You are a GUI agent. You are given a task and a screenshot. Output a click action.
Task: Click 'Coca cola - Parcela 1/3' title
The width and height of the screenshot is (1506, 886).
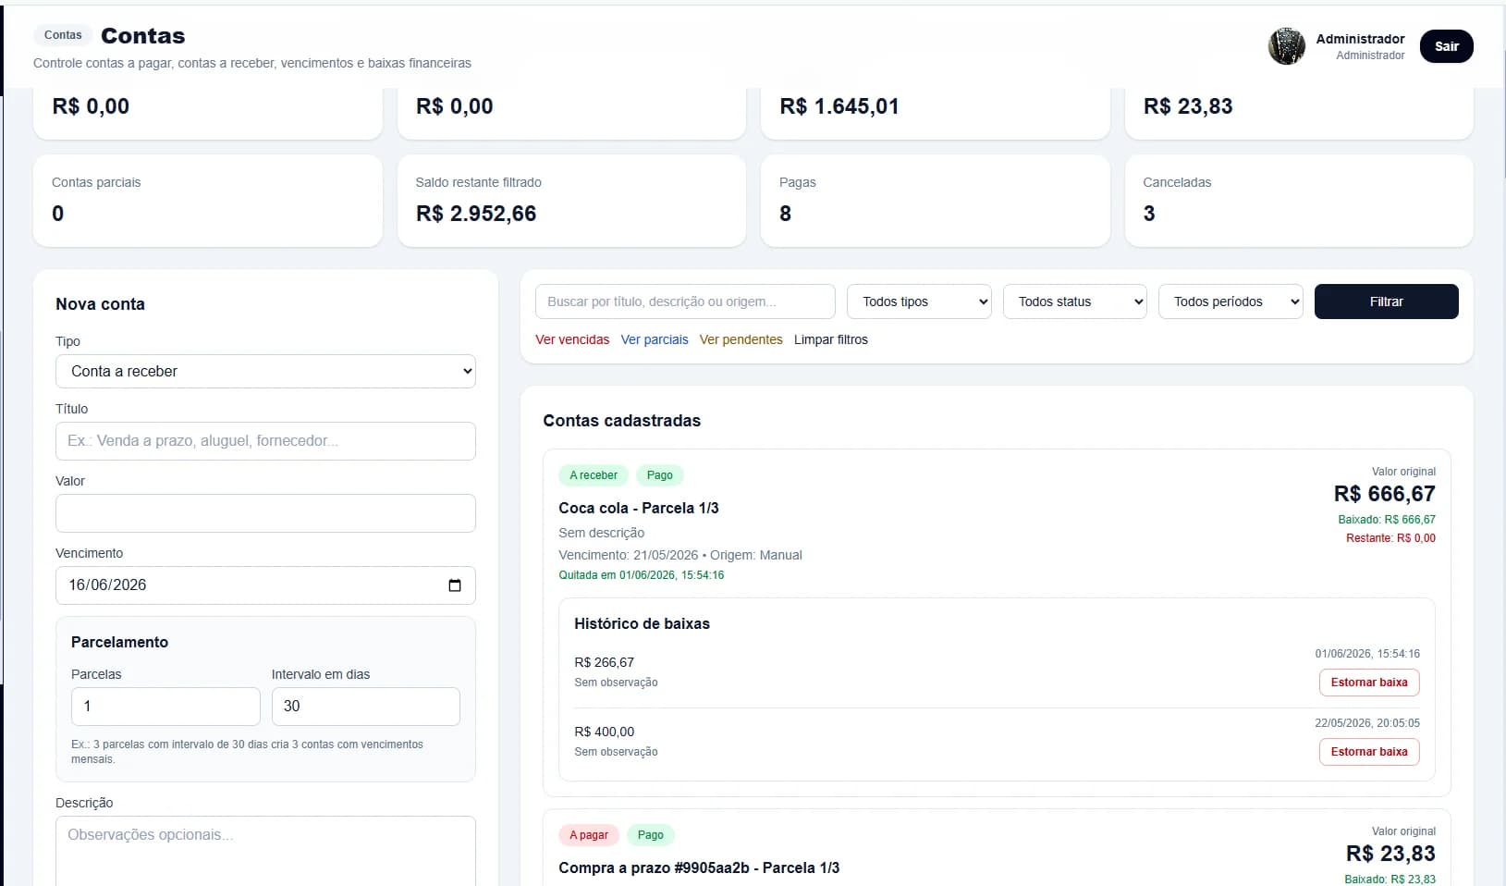(639, 508)
